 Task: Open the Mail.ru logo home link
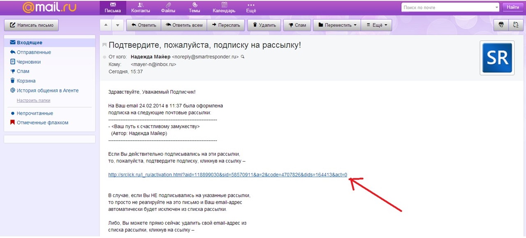click(x=49, y=7)
